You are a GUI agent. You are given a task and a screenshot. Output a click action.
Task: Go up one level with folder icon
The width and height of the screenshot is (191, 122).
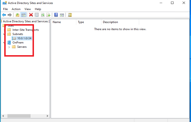(18, 15)
